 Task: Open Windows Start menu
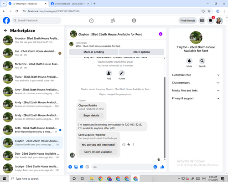coord(4,179)
